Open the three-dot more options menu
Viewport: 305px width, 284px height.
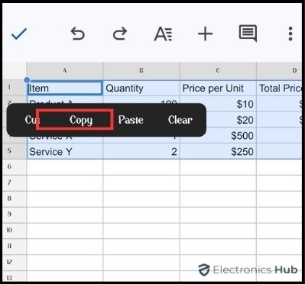pyautogui.click(x=290, y=34)
